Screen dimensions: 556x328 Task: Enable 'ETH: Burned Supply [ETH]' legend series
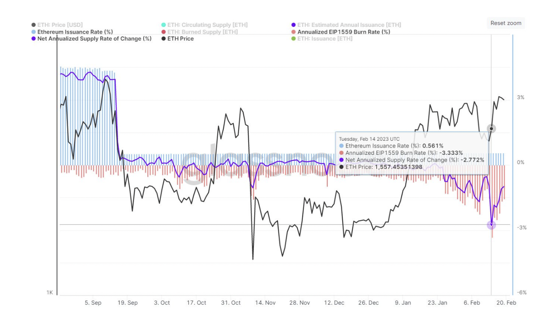pos(199,32)
